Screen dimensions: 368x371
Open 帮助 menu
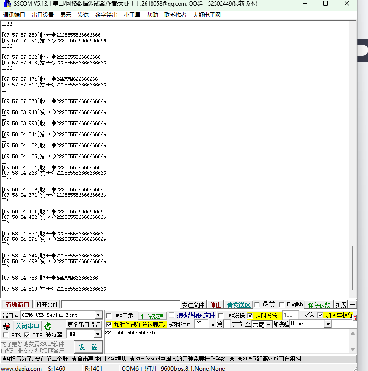(152, 15)
